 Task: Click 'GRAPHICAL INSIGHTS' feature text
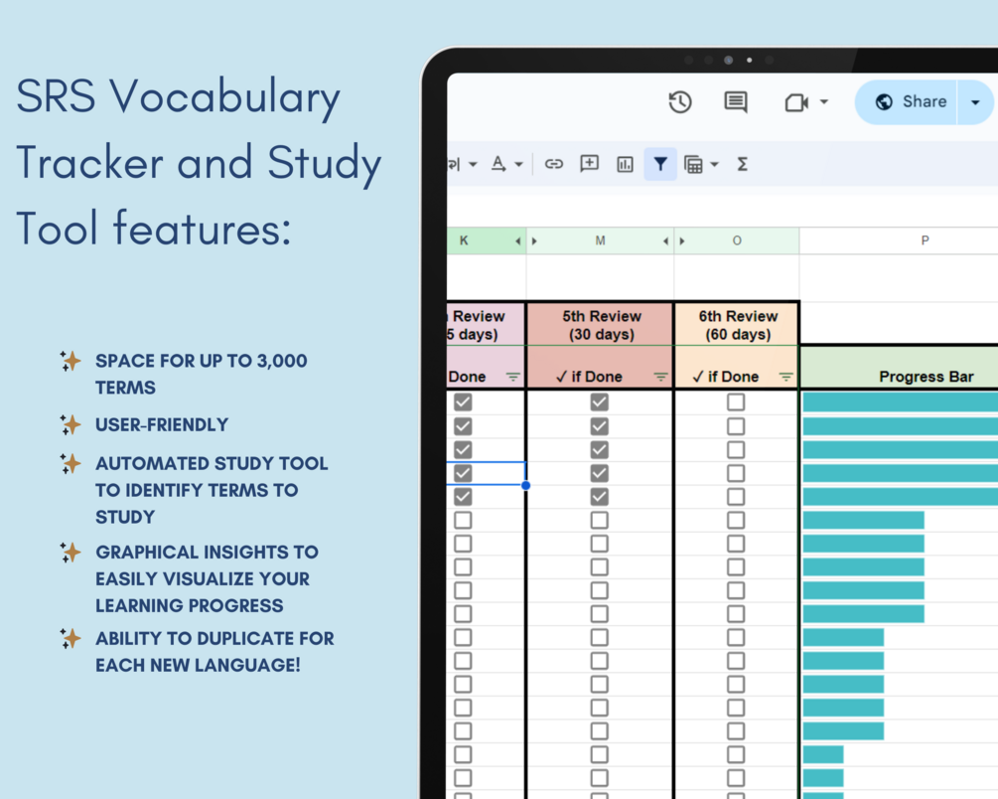[x=193, y=552]
